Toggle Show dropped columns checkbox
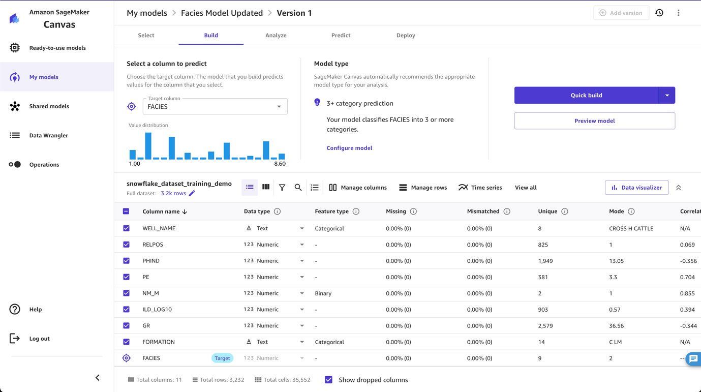701x392 pixels. pos(329,380)
